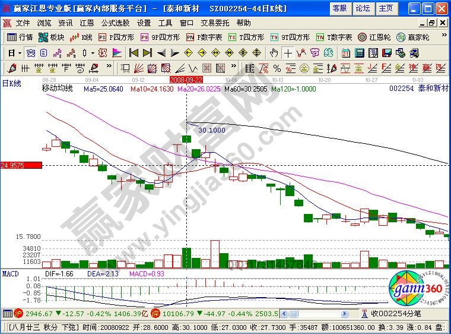Click the calendar date icon

(x=346, y=52)
